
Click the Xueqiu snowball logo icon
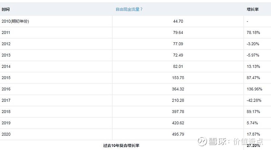click(x=203, y=142)
